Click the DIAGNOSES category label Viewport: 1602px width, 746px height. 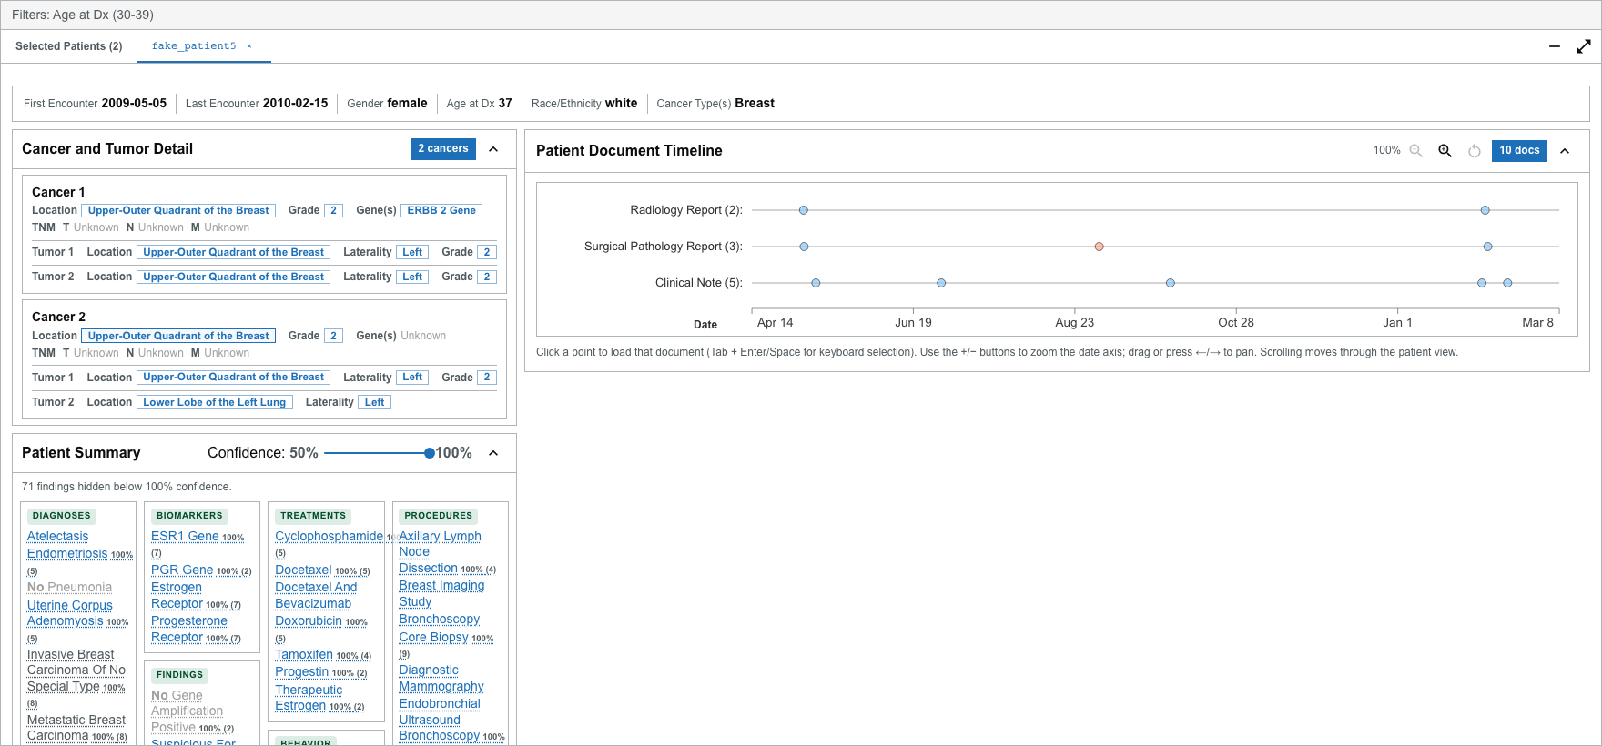coord(62,516)
